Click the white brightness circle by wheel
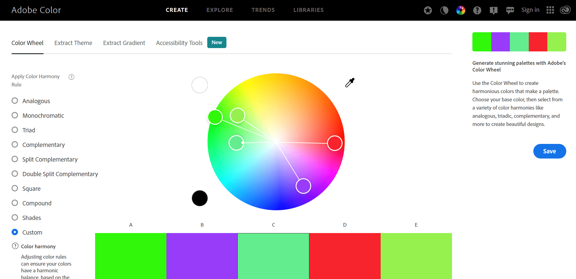576x279 pixels. (200, 85)
